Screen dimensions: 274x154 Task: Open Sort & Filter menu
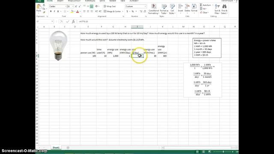point(217,9)
